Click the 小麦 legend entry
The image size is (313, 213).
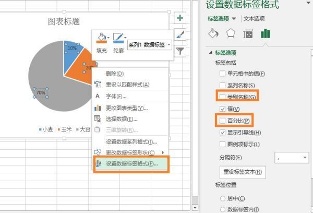46,129
